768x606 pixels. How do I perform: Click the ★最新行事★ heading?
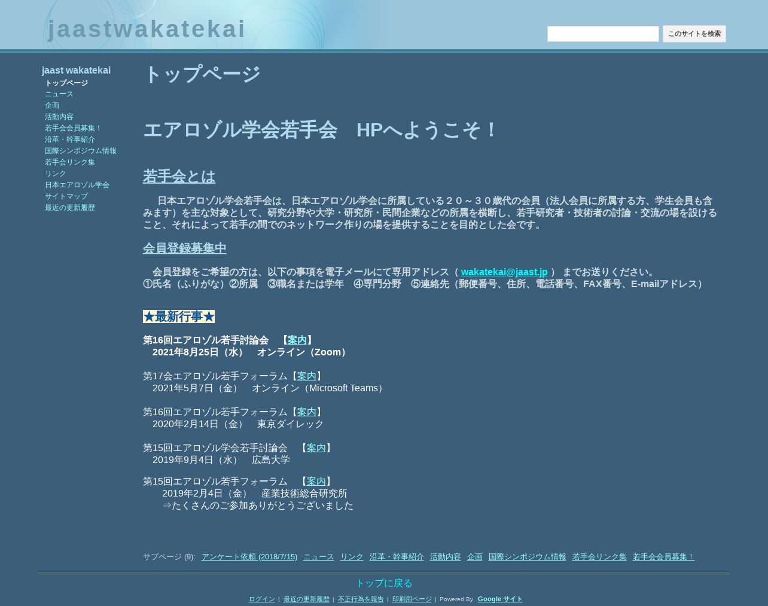179,316
